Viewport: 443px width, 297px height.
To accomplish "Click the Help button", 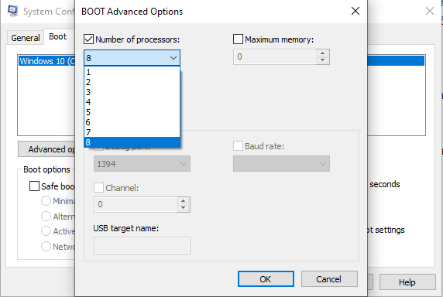I will click(407, 282).
